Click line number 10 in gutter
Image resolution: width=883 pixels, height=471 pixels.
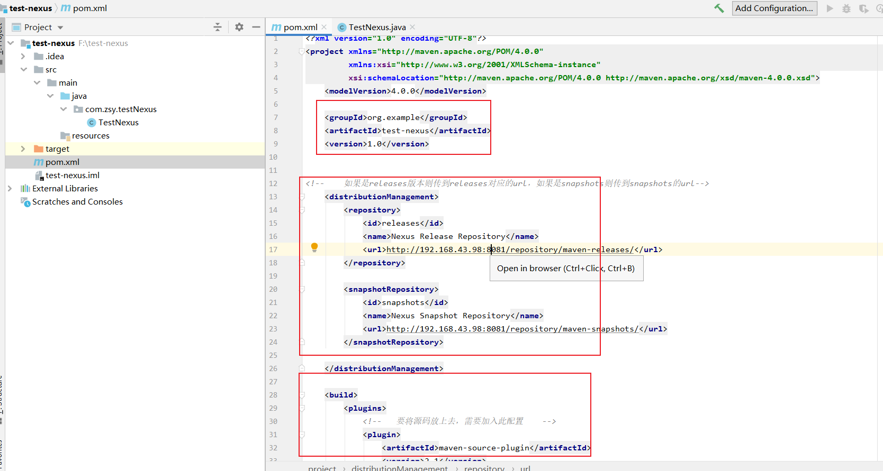[x=273, y=157]
